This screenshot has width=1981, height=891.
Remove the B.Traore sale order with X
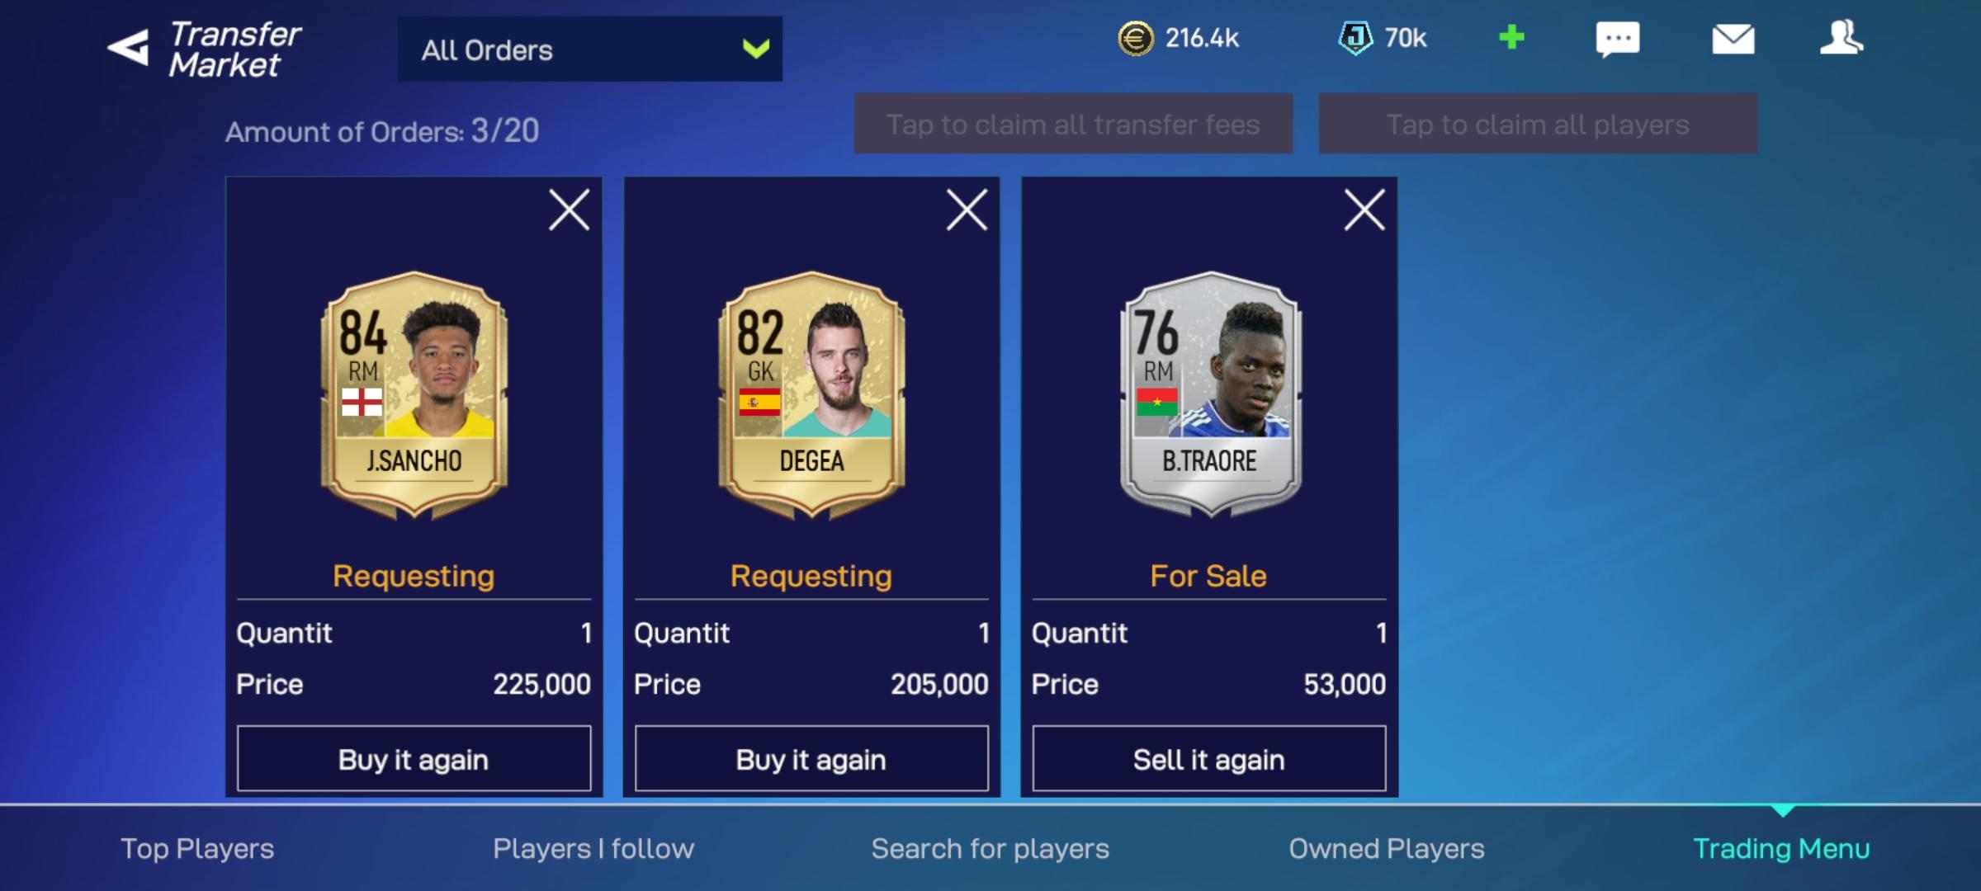tap(1364, 210)
